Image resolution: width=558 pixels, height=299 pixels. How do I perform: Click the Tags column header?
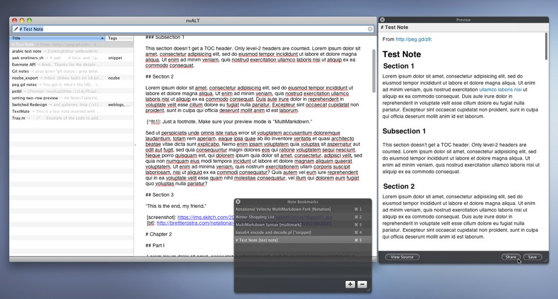tap(119, 38)
